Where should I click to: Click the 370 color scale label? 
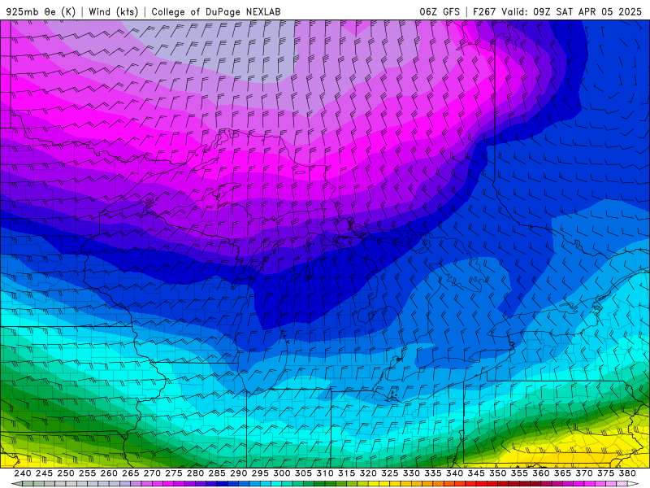583,473
